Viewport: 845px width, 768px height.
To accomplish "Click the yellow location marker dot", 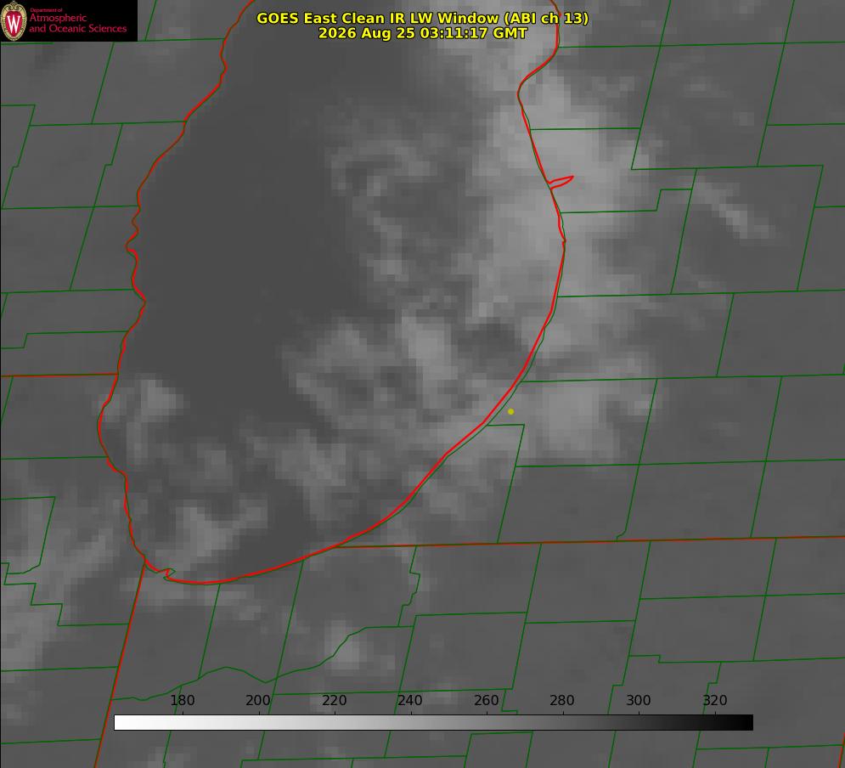I will coord(511,412).
